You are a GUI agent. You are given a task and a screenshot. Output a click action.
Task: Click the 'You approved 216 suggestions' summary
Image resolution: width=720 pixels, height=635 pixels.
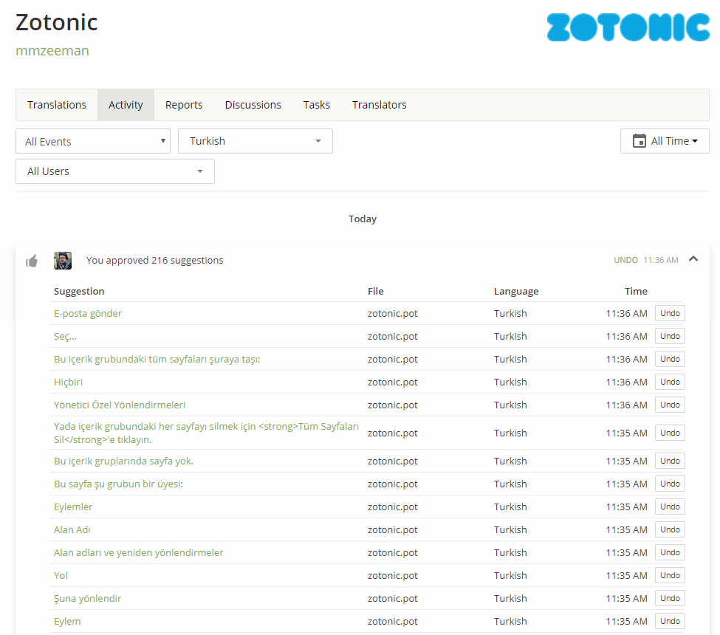point(155,261)
